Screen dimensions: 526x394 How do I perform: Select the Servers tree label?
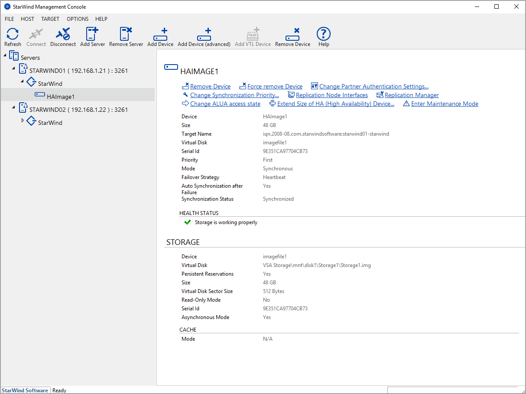point(30,58)
